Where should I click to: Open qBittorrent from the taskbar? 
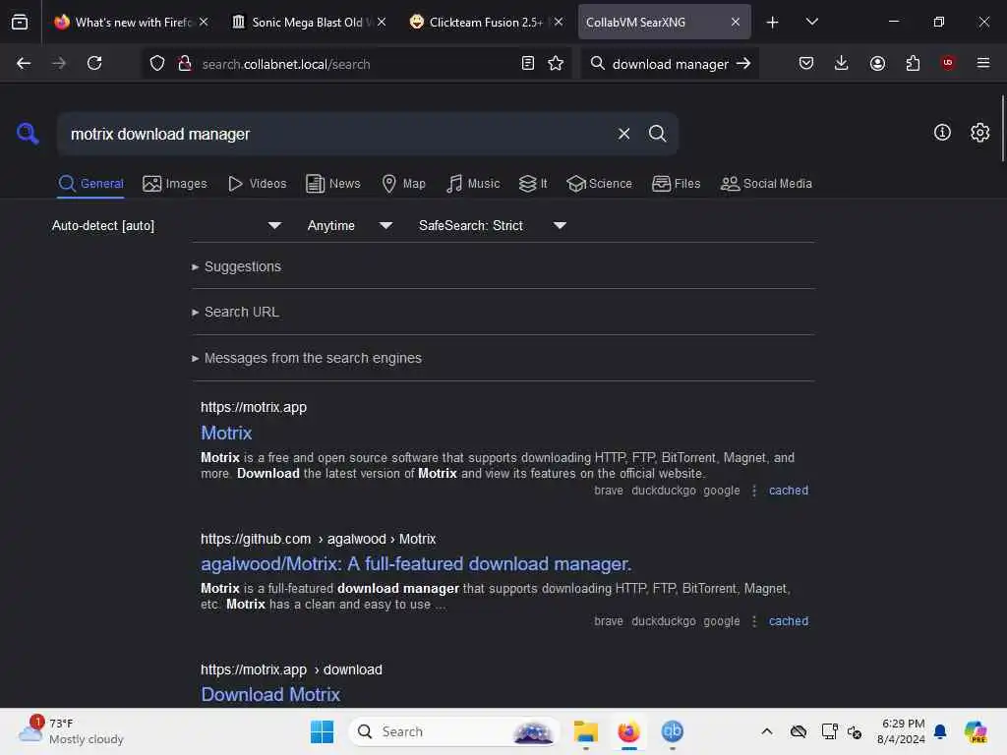[x=672, y=731]
